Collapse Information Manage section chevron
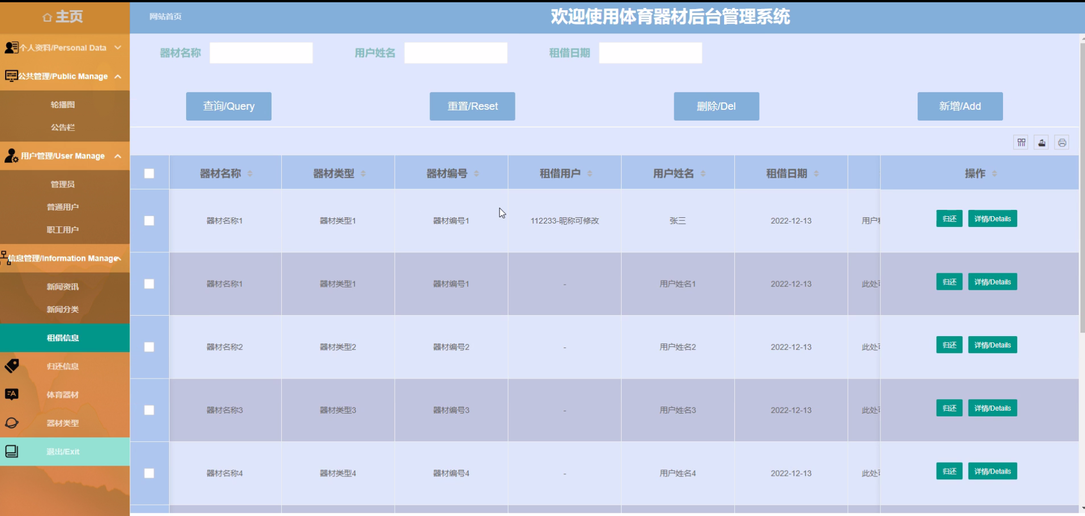Viewport: 1085px width, 516px height. 119,259
